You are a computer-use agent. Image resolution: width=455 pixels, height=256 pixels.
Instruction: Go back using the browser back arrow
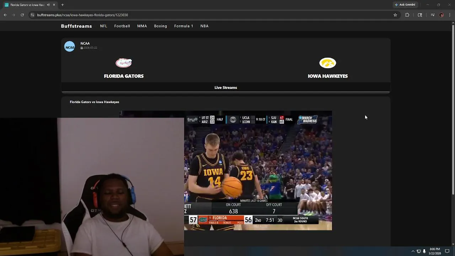5,15
